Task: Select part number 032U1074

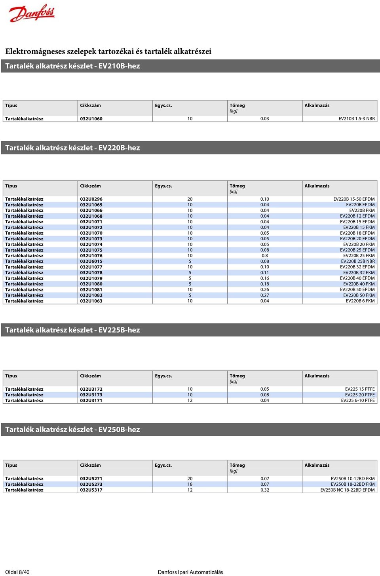Action: [x=91, y=245]
